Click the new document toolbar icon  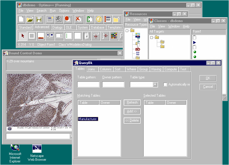click(x=21, y=19)
